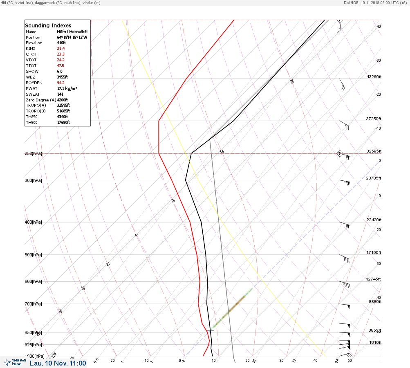Click the 250[hPa] pressure label
Screen dimensions: 410x368
(33, 153)
